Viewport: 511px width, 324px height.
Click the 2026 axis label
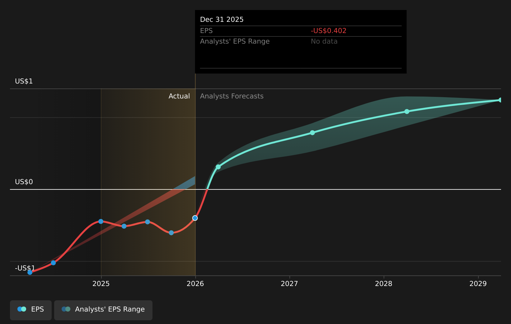(x=195, y=284)
